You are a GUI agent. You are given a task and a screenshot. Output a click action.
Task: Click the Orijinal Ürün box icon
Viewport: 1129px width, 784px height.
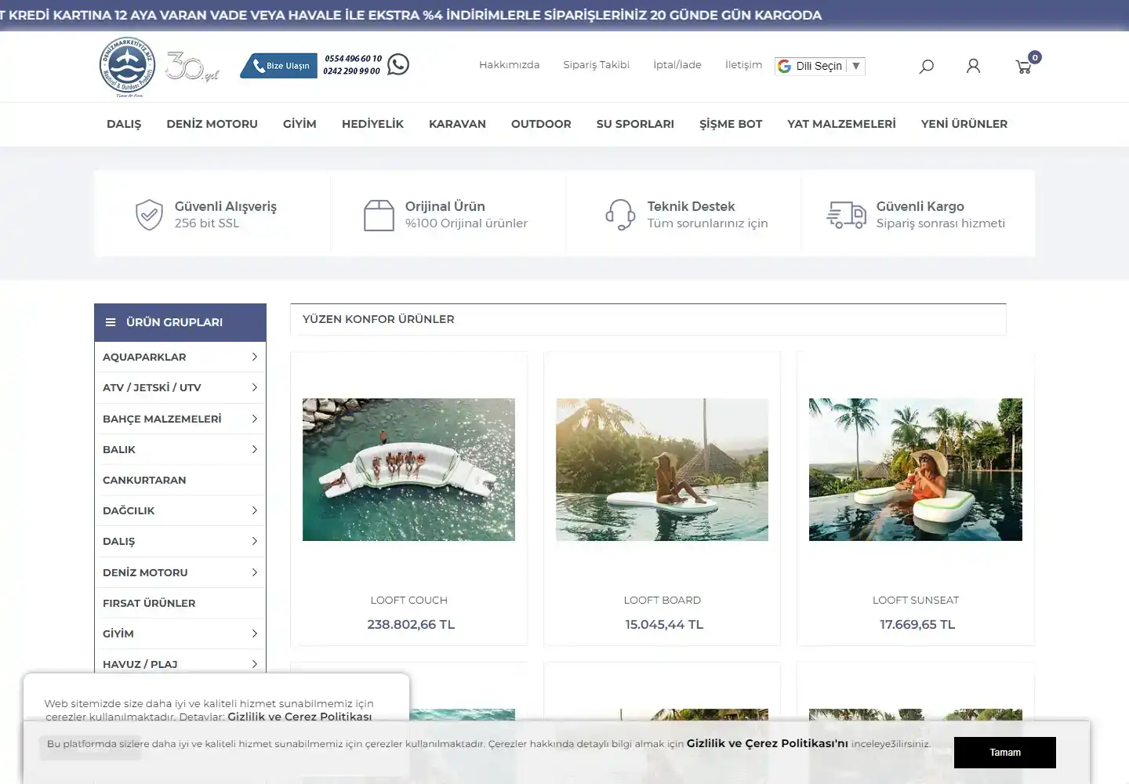379,215
